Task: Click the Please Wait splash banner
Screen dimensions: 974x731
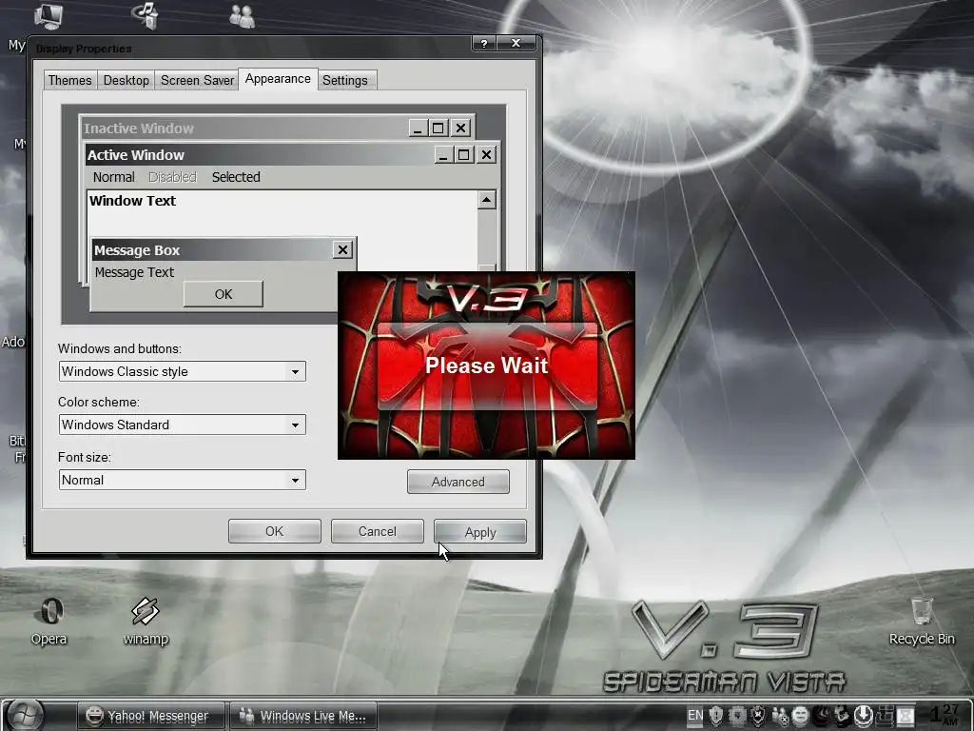Action: click(x=487, y=365)
